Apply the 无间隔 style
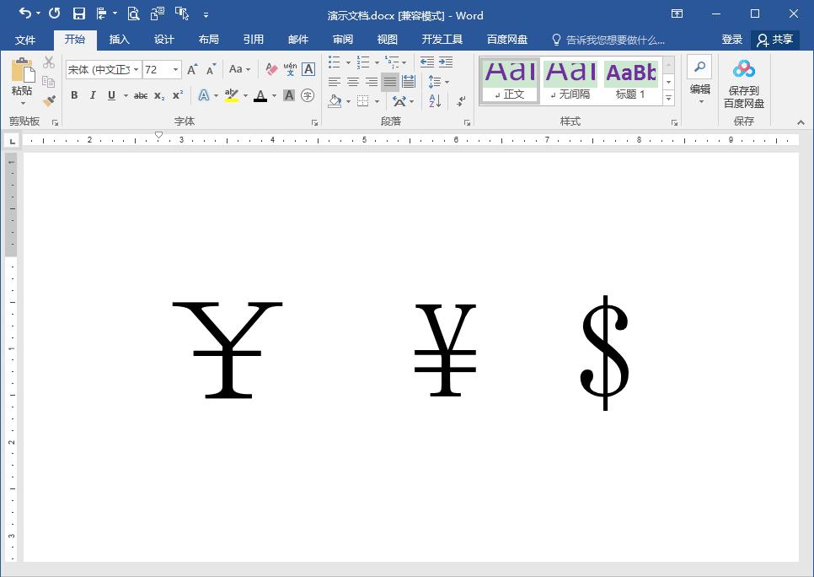This screenshot has height=577, width=814. pyautogui.click(x=570, y=81)
